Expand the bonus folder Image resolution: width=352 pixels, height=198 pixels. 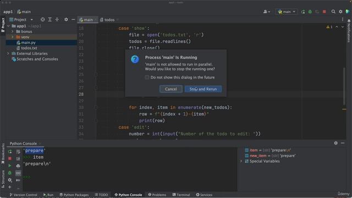pos(13,32)
